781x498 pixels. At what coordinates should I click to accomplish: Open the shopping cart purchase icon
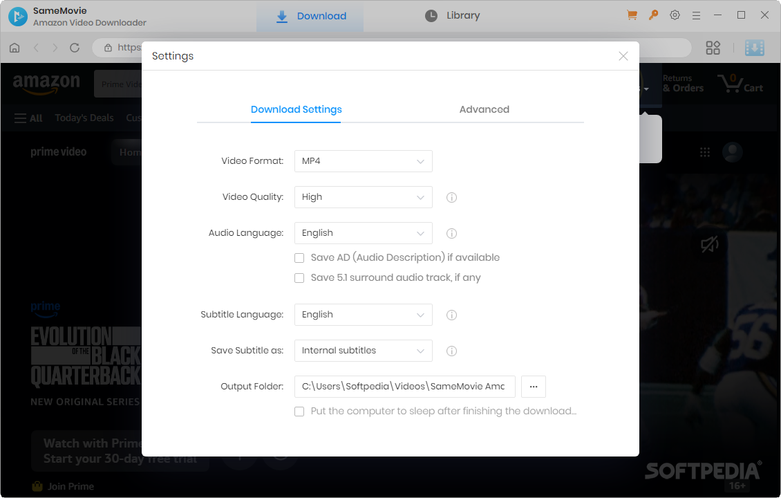632,15
